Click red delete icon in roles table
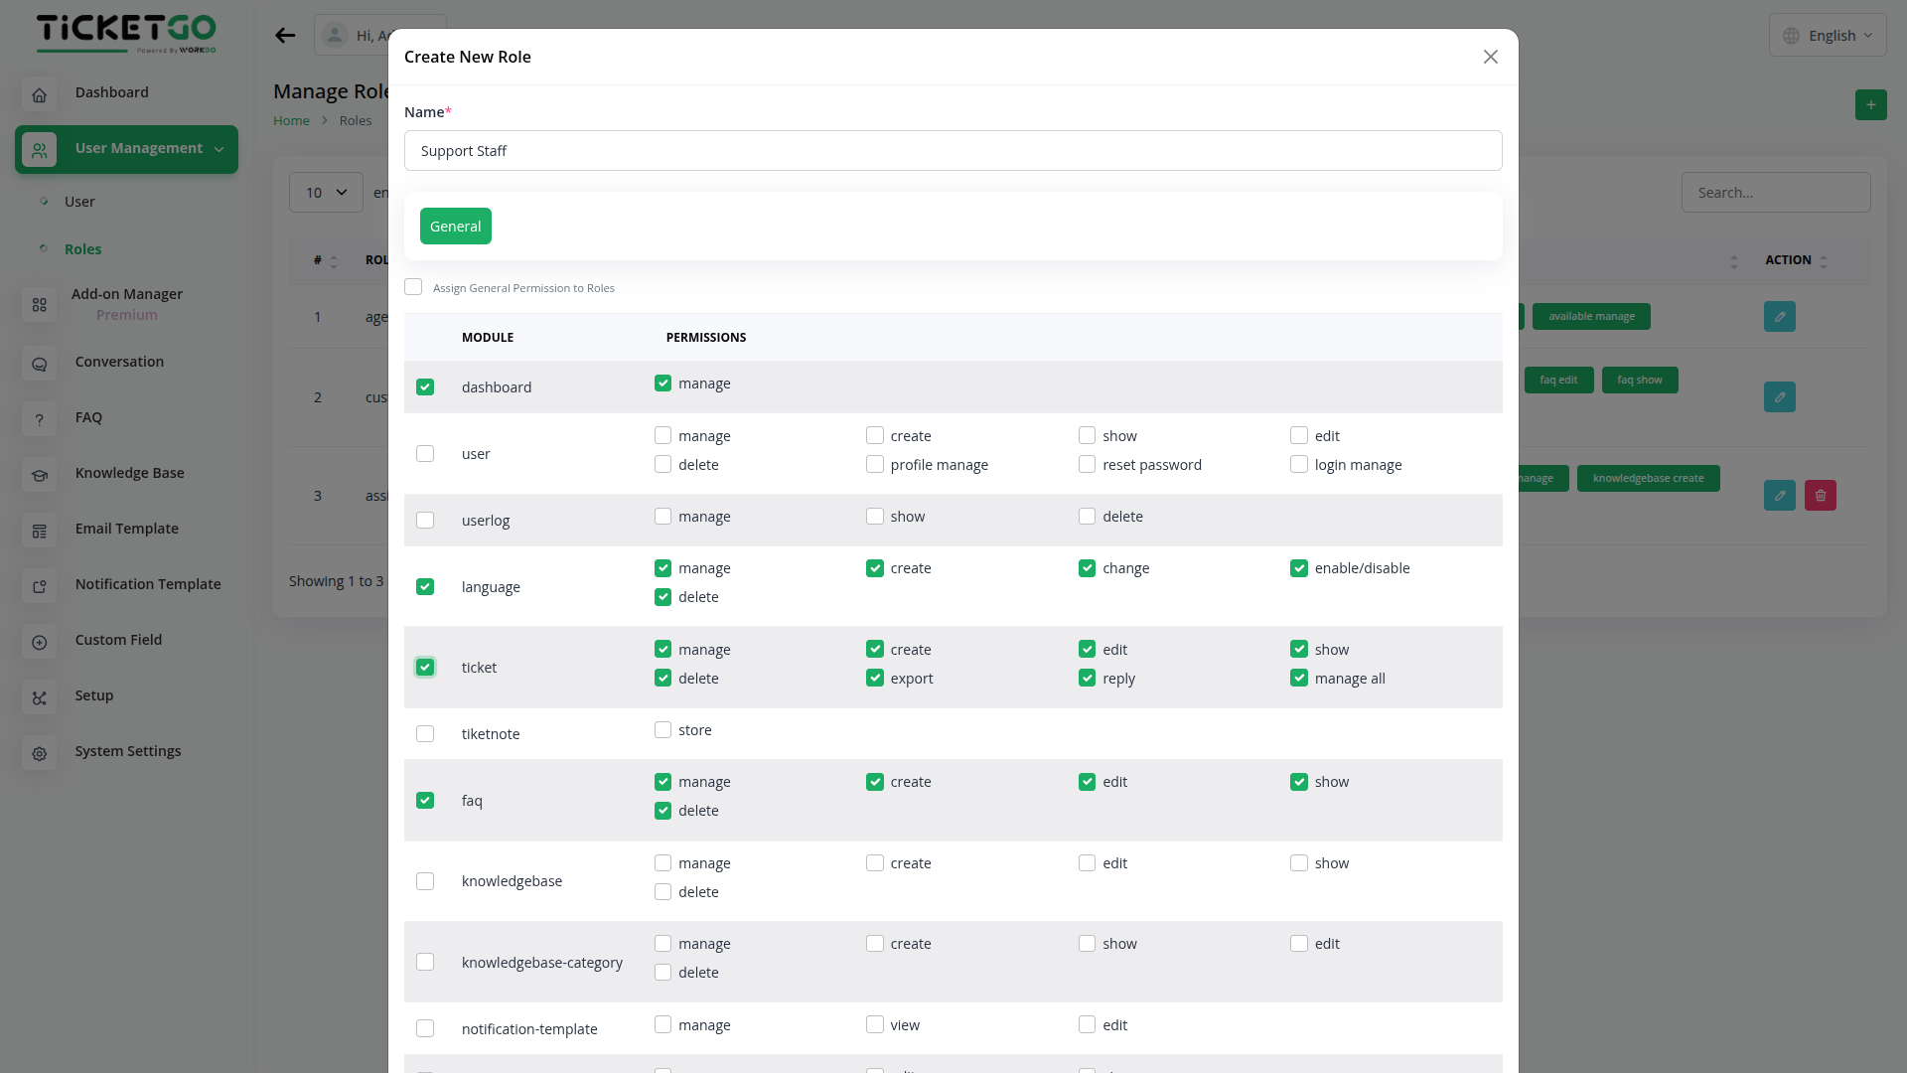 1820,496
